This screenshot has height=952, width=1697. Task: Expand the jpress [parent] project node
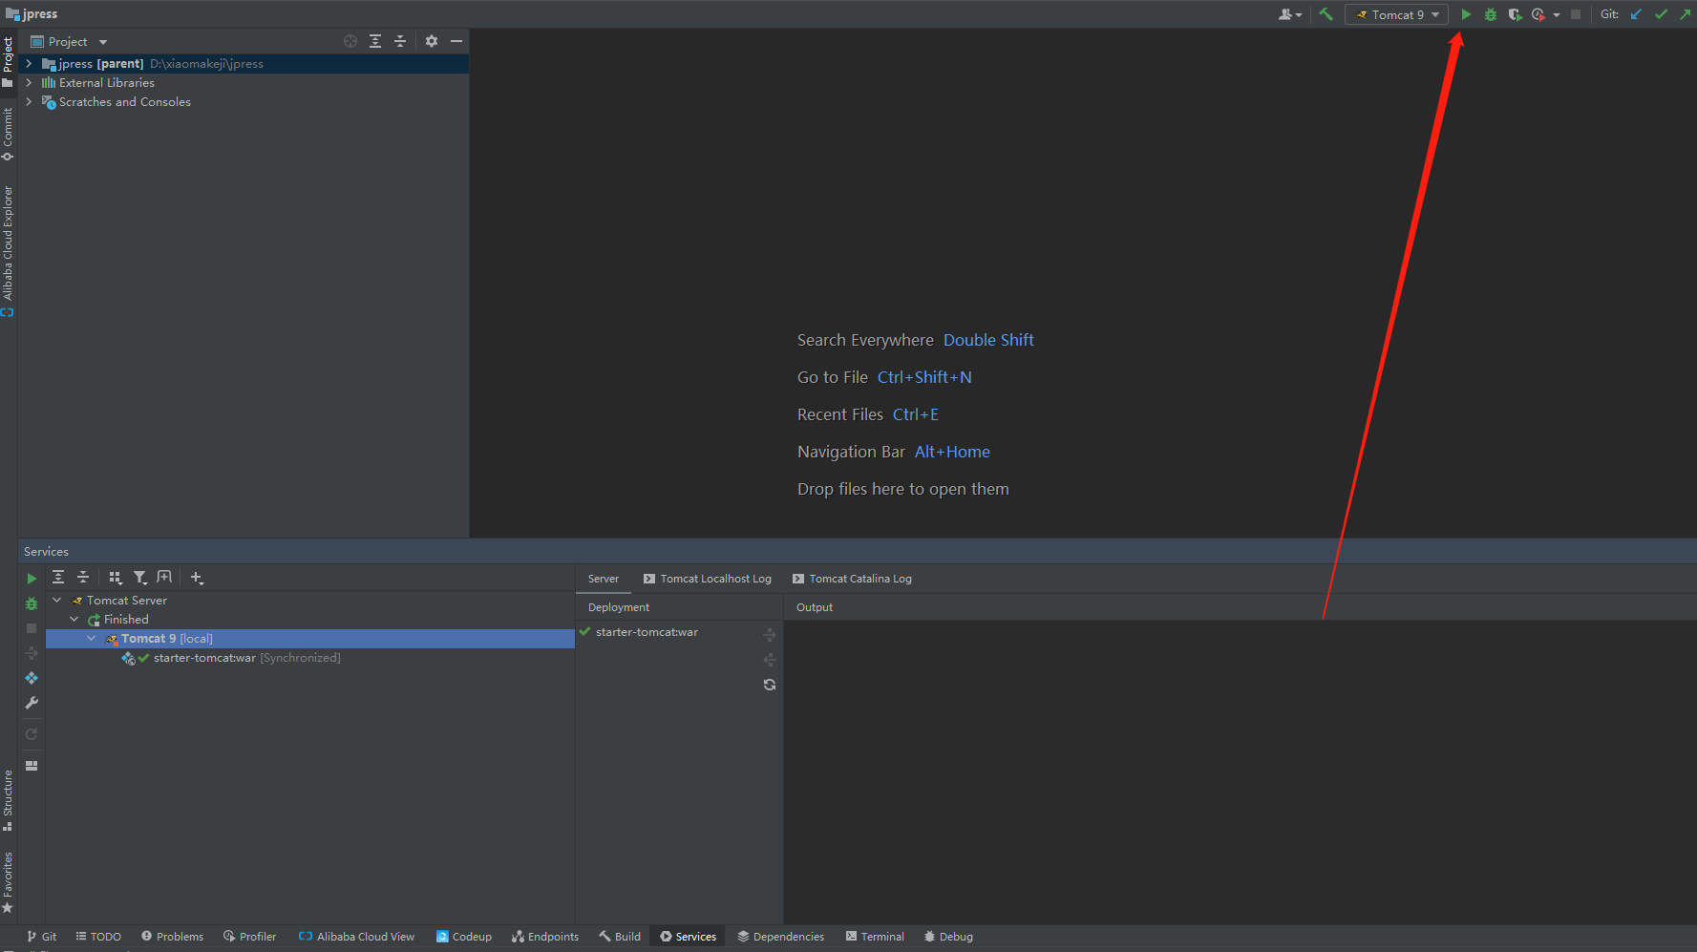coord(29,64)
